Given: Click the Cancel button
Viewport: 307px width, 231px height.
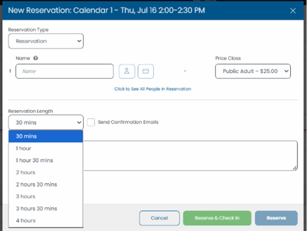Looking at the screenshot, I should 159,218.
